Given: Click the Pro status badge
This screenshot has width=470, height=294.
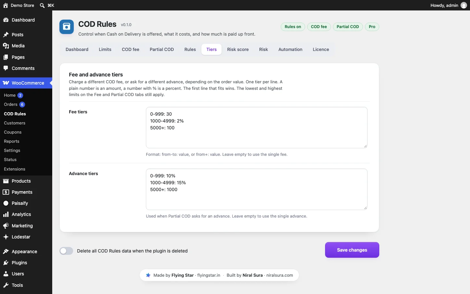Looking at the screenshot, I should [372, 27].
